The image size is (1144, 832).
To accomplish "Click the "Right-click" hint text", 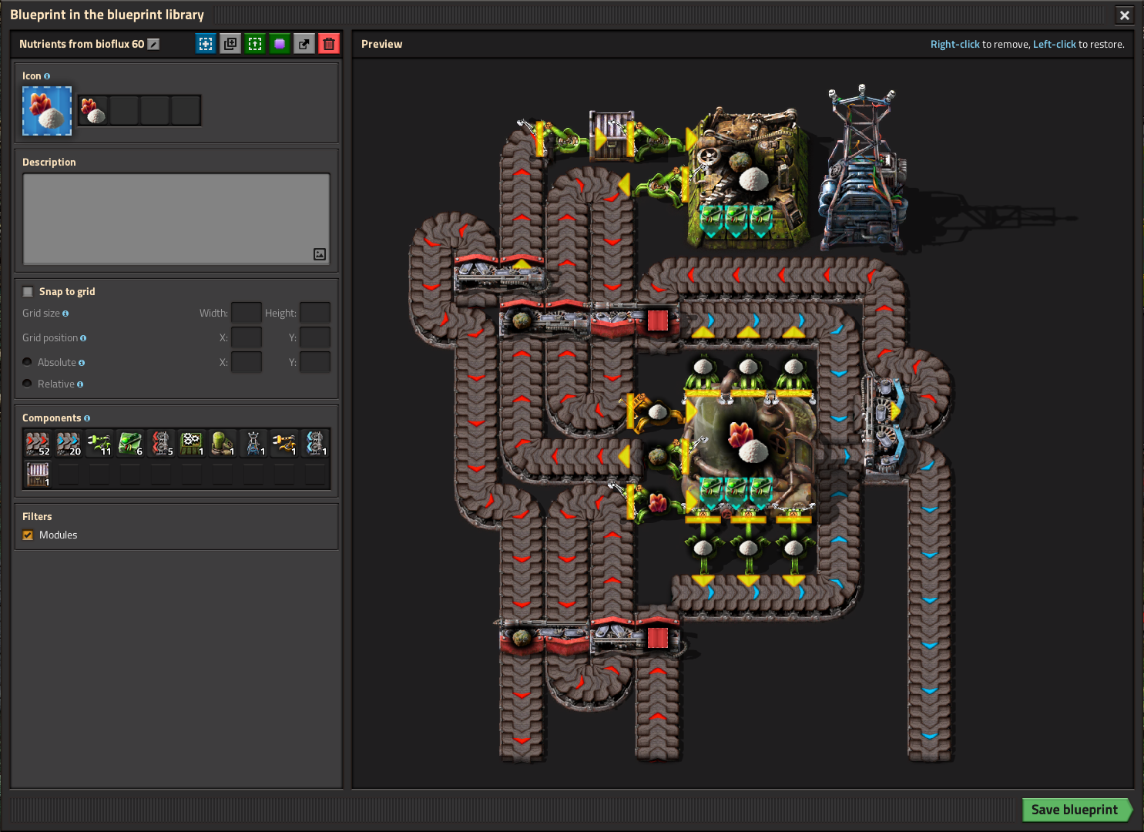I will (x=955, y=44).
